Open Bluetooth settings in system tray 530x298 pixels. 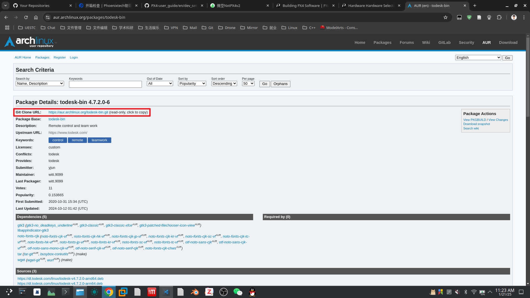point(466,292)
